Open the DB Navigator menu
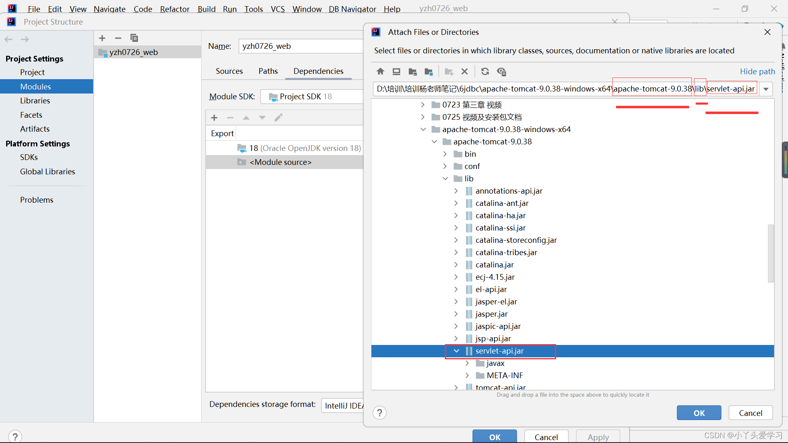This screenshot has height=443, width=788. click(x=352, y=9)
